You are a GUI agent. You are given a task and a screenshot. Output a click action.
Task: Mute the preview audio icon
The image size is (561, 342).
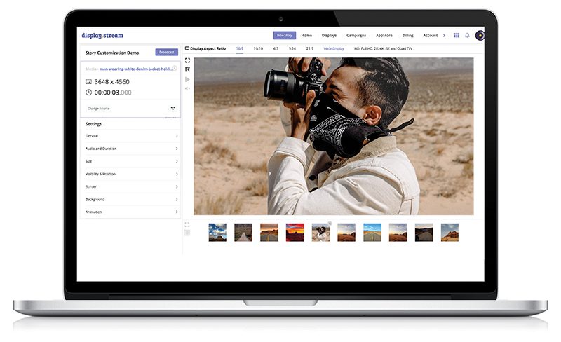coord(187,88)
